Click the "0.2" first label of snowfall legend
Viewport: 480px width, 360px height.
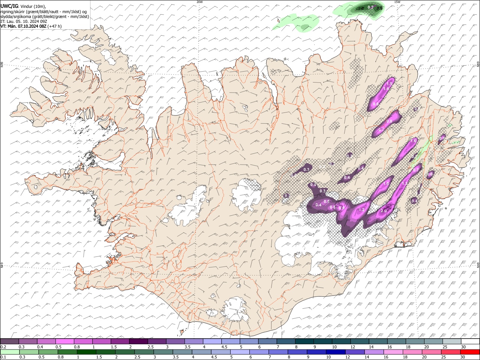click(x=3, y=347)
